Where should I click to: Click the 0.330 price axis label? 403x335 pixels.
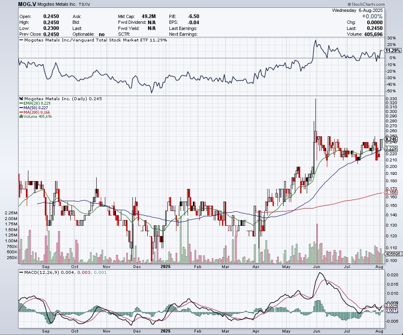pos(391,99)
